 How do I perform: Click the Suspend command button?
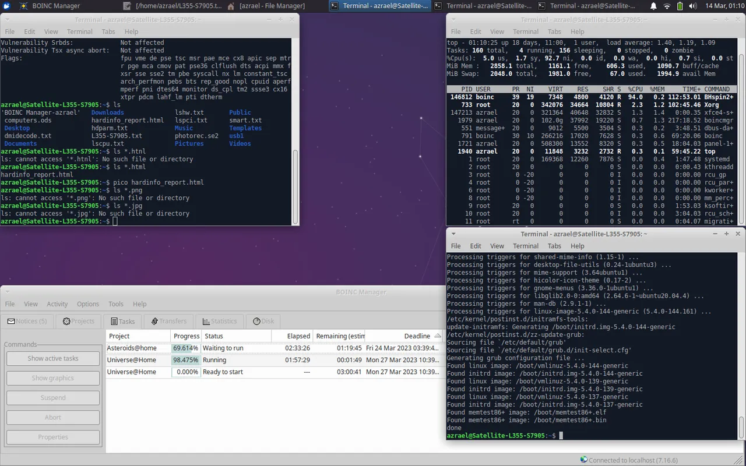pos(53,398)
